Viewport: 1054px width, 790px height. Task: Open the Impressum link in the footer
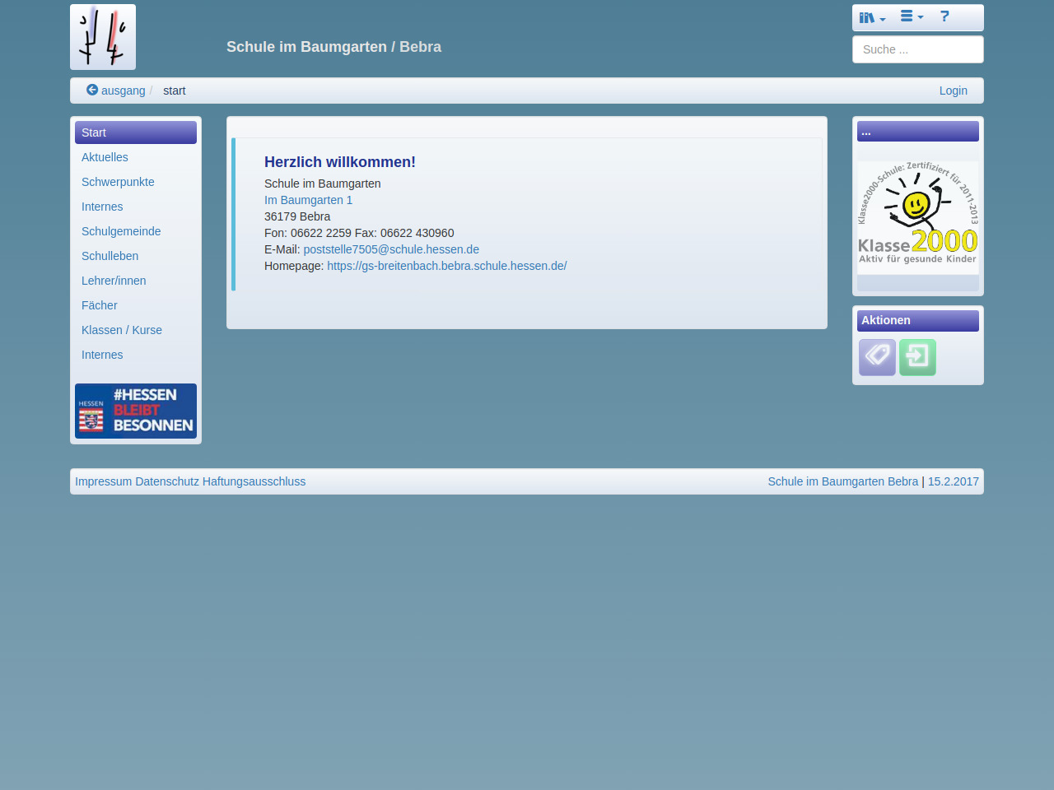point(103,481)
